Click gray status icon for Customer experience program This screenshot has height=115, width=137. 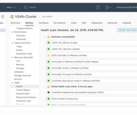49,92
